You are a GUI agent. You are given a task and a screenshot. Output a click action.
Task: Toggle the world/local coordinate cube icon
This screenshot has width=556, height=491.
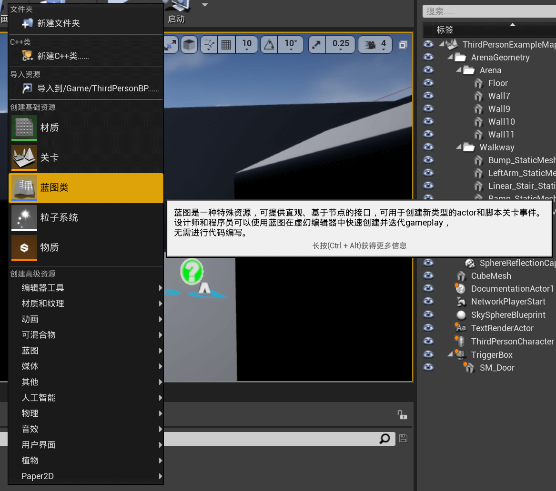(189, 45)
